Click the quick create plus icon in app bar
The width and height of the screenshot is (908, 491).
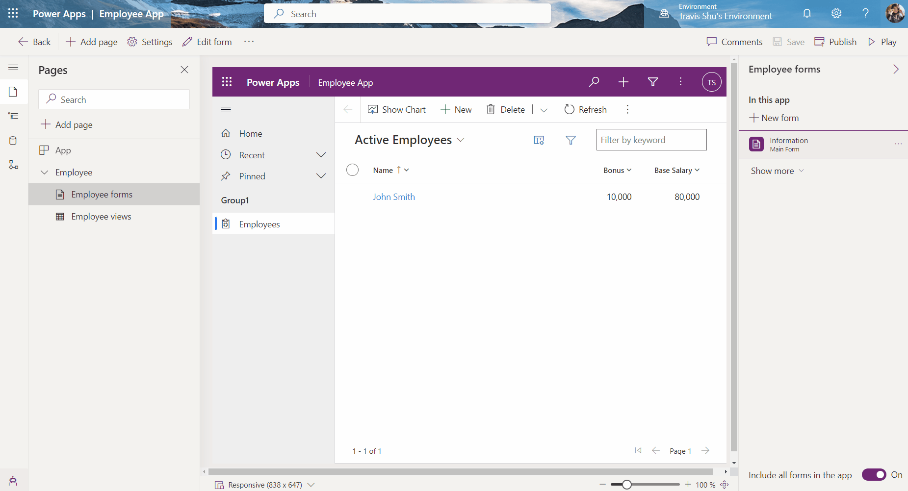(x=623, y=82)
